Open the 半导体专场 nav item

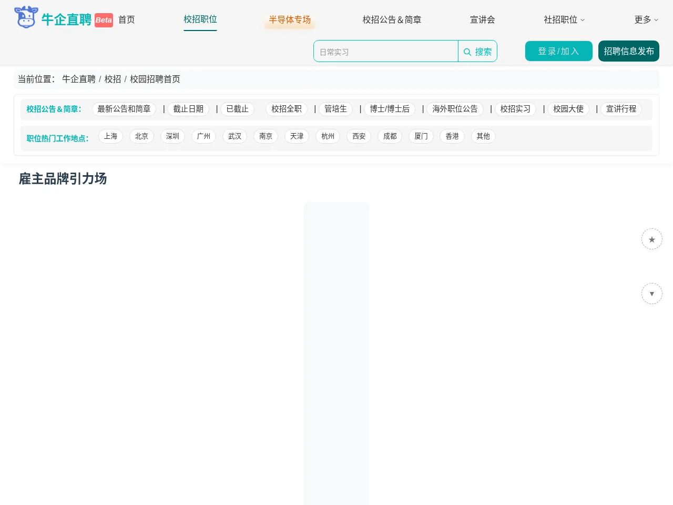pyautogui.click(x=290, y=20)
